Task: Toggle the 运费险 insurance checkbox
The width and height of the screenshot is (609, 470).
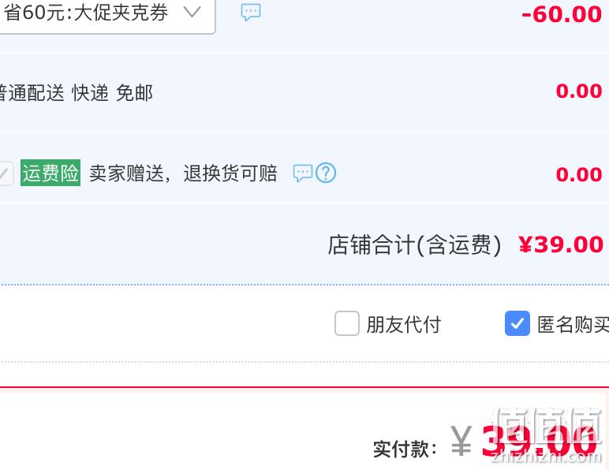Action: (x=6, y=173)
